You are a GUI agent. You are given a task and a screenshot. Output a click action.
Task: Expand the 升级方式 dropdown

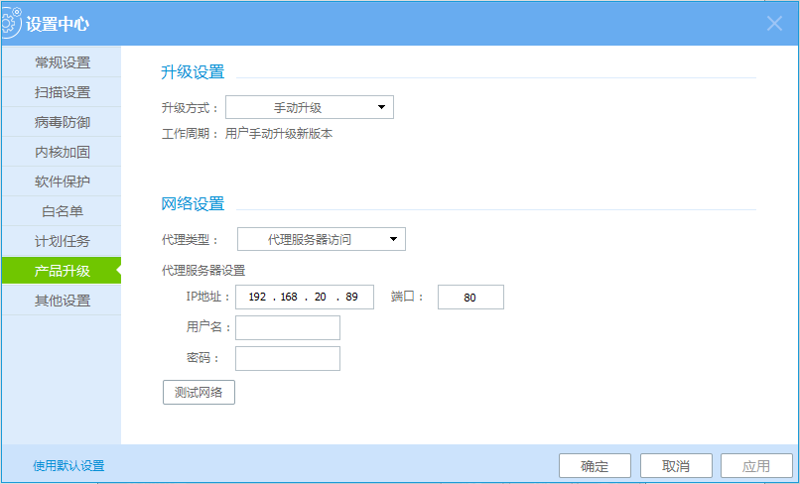(x=310, y=107)
